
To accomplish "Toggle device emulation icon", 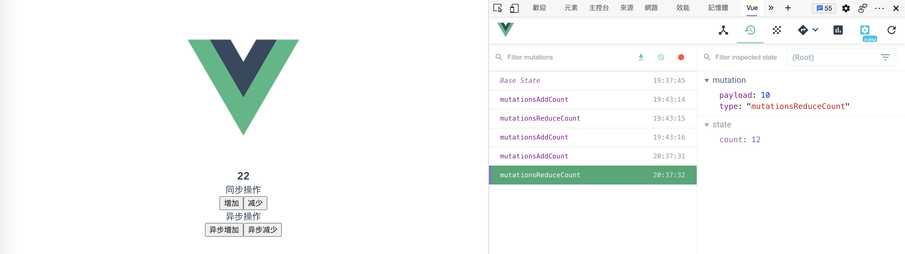I will [x=514, y=8].
